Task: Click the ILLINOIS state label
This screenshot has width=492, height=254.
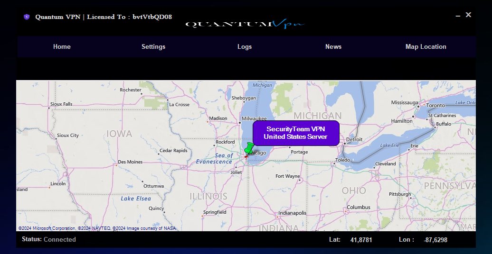Action: pos(208,196)
